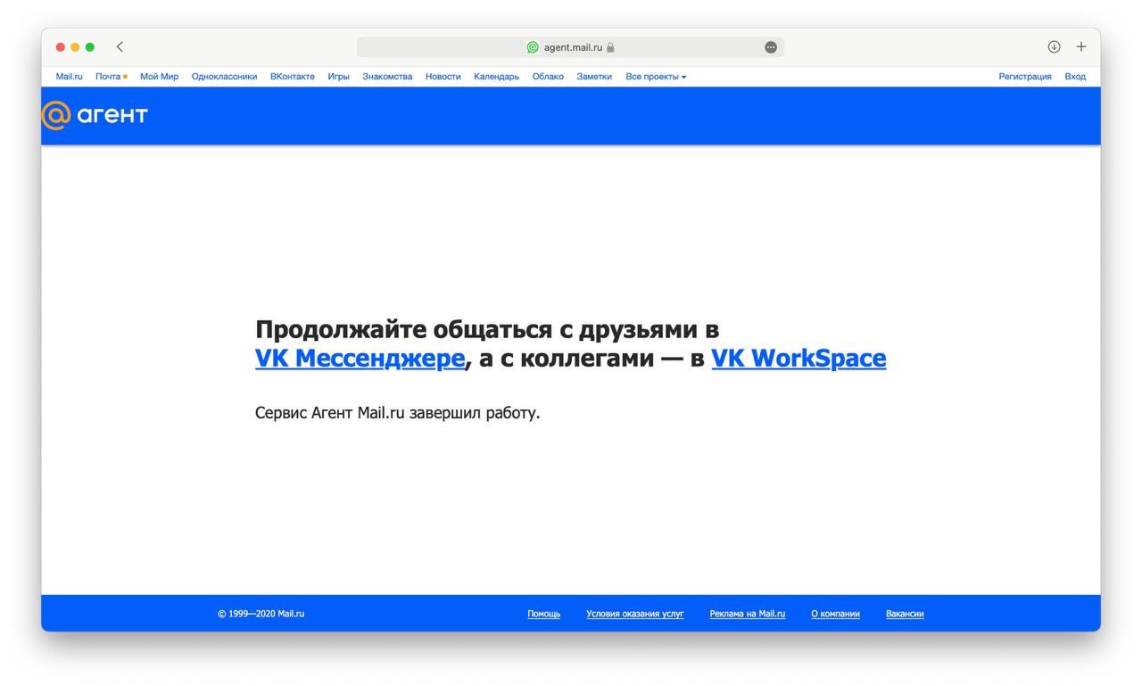Image resolution: width=1142 pixels, height=686 pixels.
Task: Click the copyright text © 1999—2020 Mail.ru
Action: 261,614
